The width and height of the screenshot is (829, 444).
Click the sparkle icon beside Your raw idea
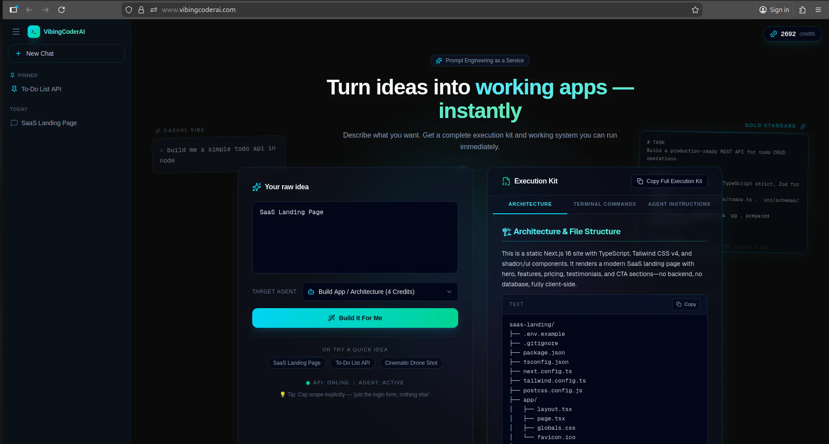click(x=257, y=187)
